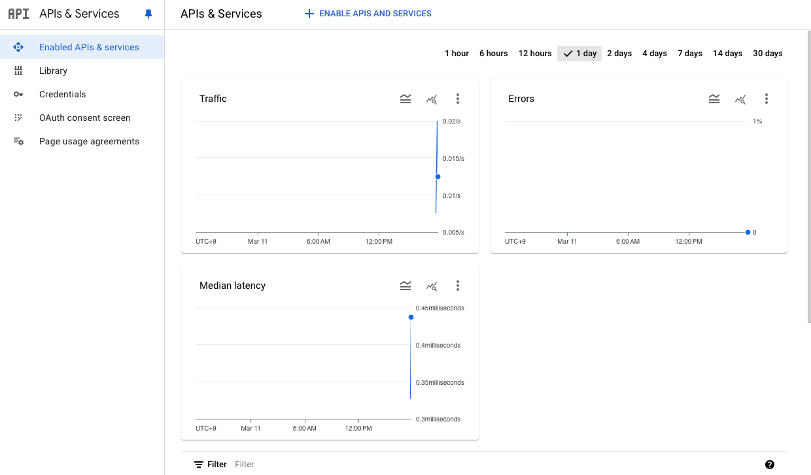Open OAuth consent screen page
Viewport: 811px width, 475px height.
point(82,118)
